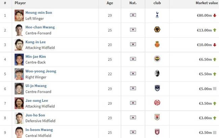Click South Korea flag in Heung-min Son row

click(133, 15)
